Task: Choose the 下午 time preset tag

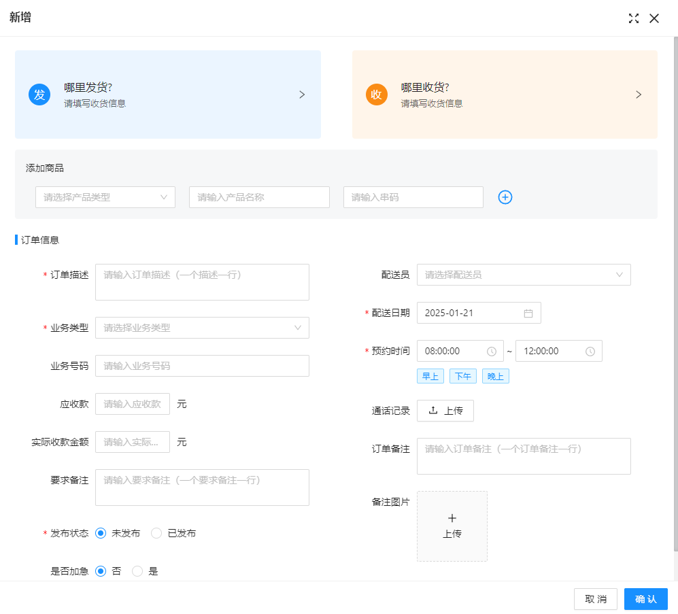Action: [x=463, y=376]
